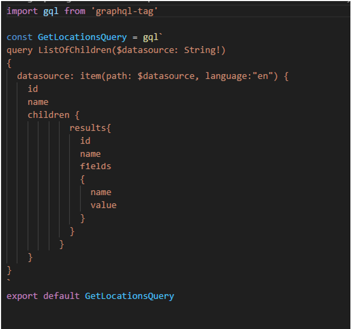Screen dimensions: 352x329
Task: Click the 'from' keyword
Action: (x=75, y=11)
